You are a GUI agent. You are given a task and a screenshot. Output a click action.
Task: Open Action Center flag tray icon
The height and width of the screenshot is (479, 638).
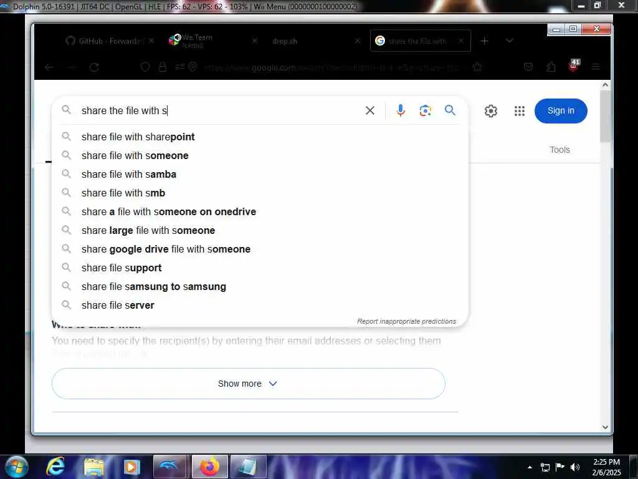[560, 467]
